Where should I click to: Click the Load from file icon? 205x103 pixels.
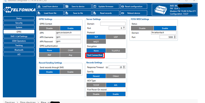[39, 13]
